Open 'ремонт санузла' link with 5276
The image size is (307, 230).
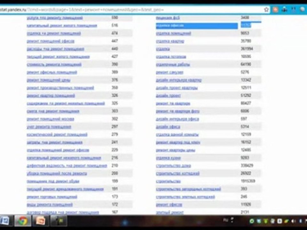coord(169,73)
